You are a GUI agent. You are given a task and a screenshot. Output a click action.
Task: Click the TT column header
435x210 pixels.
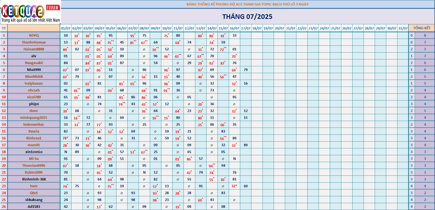coord(4,28)
